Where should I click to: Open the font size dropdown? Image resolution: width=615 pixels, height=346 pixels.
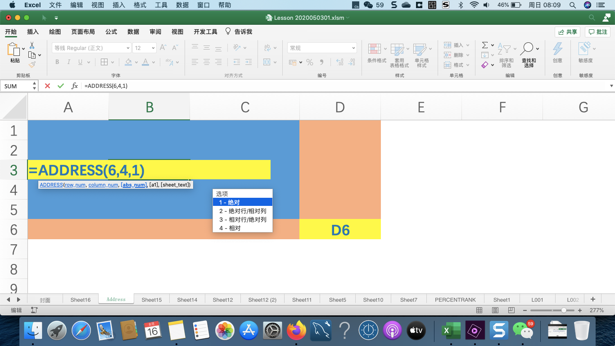pos(154,48)
